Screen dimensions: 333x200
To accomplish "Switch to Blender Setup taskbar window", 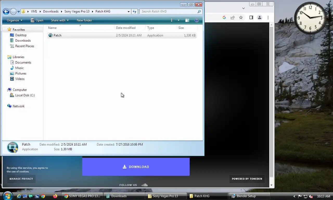I will click(x=249, y=196).
